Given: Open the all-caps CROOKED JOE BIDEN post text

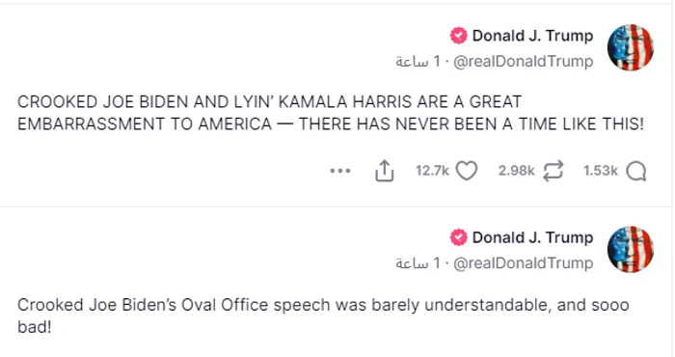Looking at the screenshot, I should 331,113.
